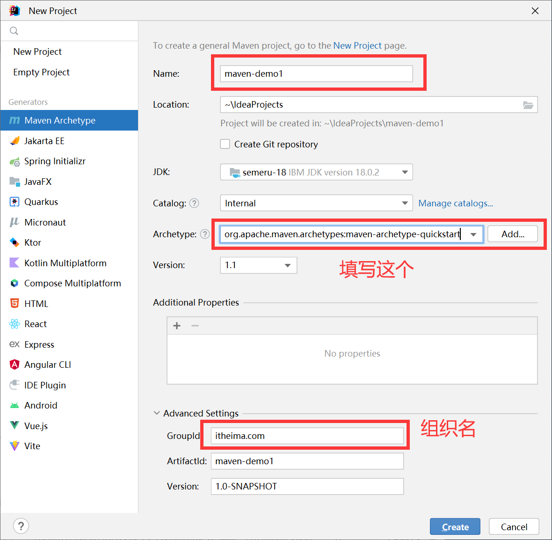The height and width of the screenshot is (540, 552).
Task: Choose the Spring Initializr generator
Action: (69, 161)
